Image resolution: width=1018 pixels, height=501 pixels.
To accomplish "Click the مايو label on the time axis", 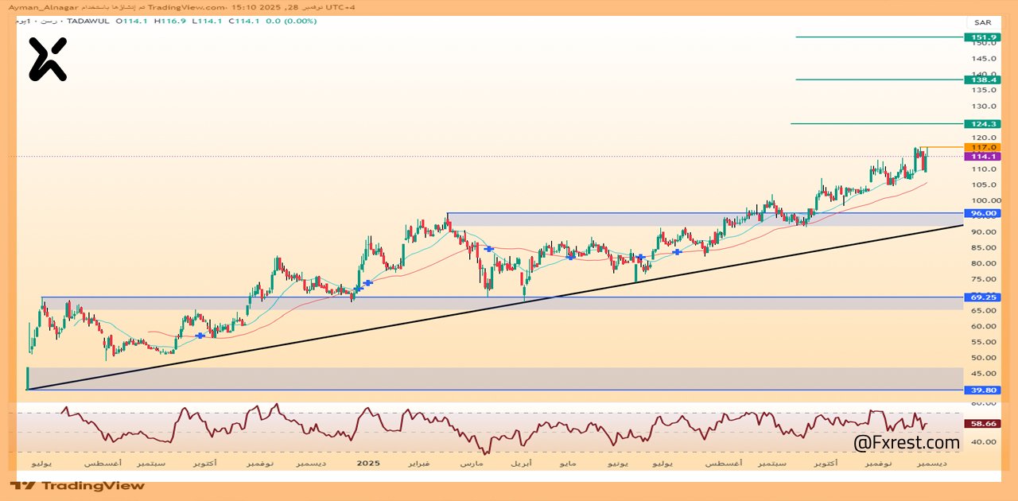I will (567, 463).
